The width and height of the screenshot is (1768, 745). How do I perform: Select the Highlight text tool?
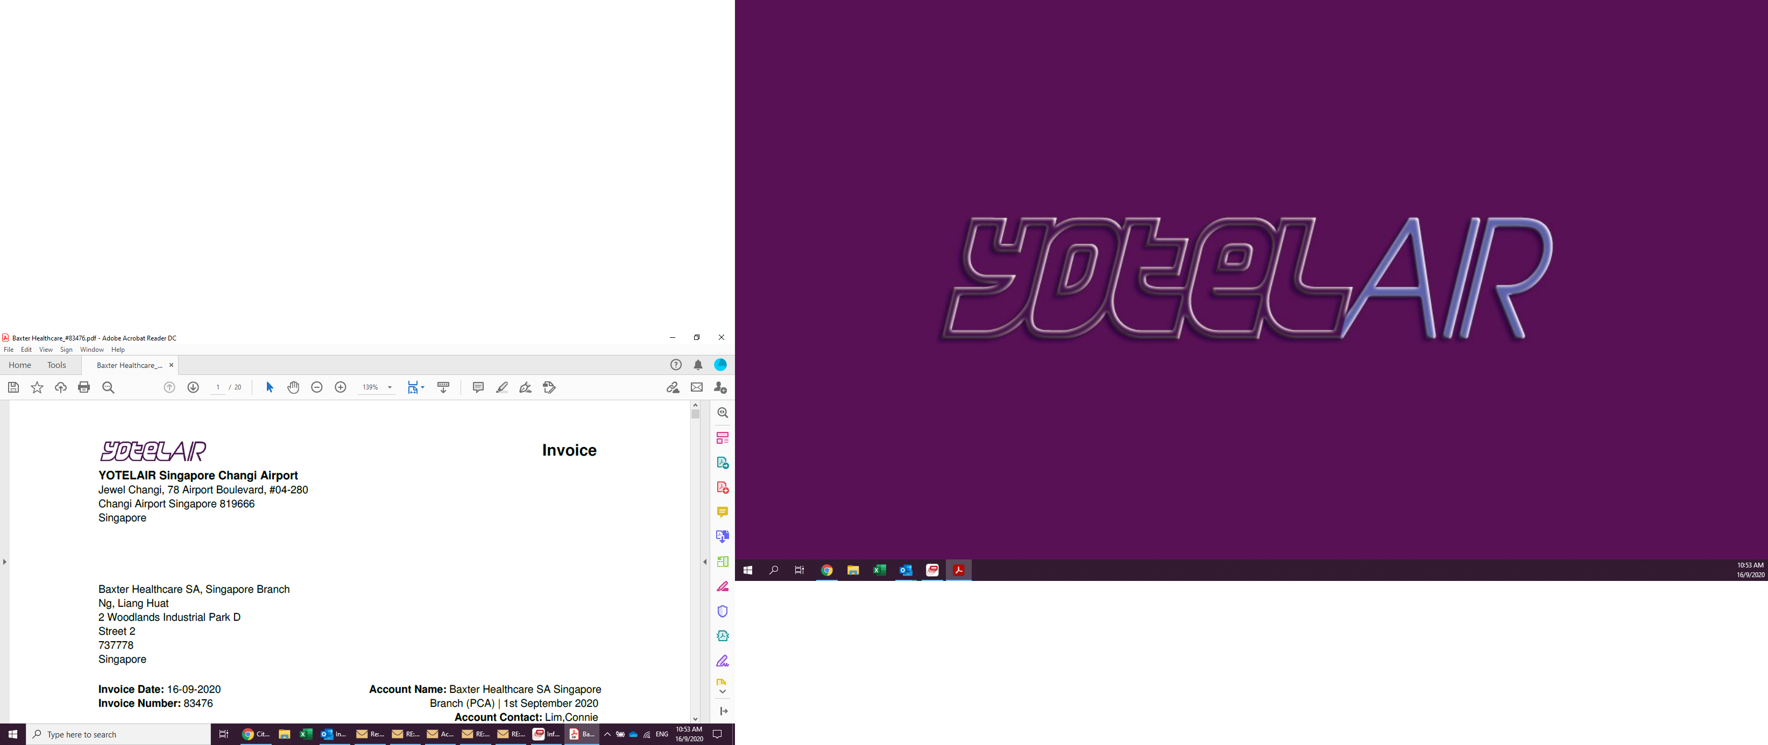pos(501,388)
